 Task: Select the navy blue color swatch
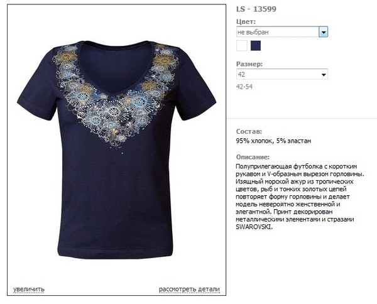click(x=256, y=46)
